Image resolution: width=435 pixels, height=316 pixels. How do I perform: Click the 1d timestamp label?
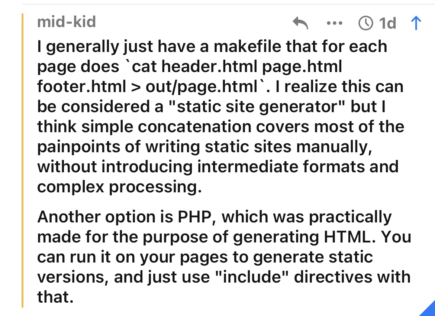387,23
